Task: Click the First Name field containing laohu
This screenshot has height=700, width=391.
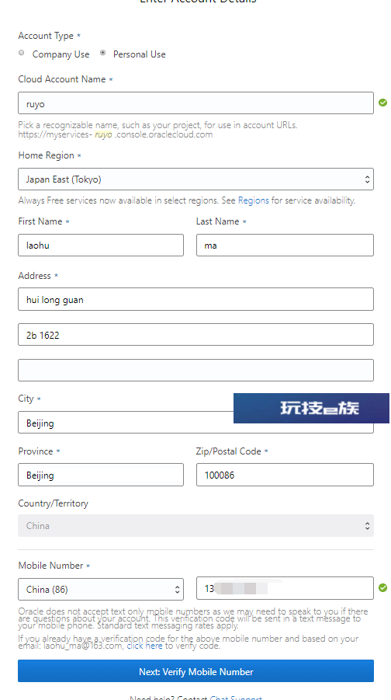Action: tap(101, 245)
